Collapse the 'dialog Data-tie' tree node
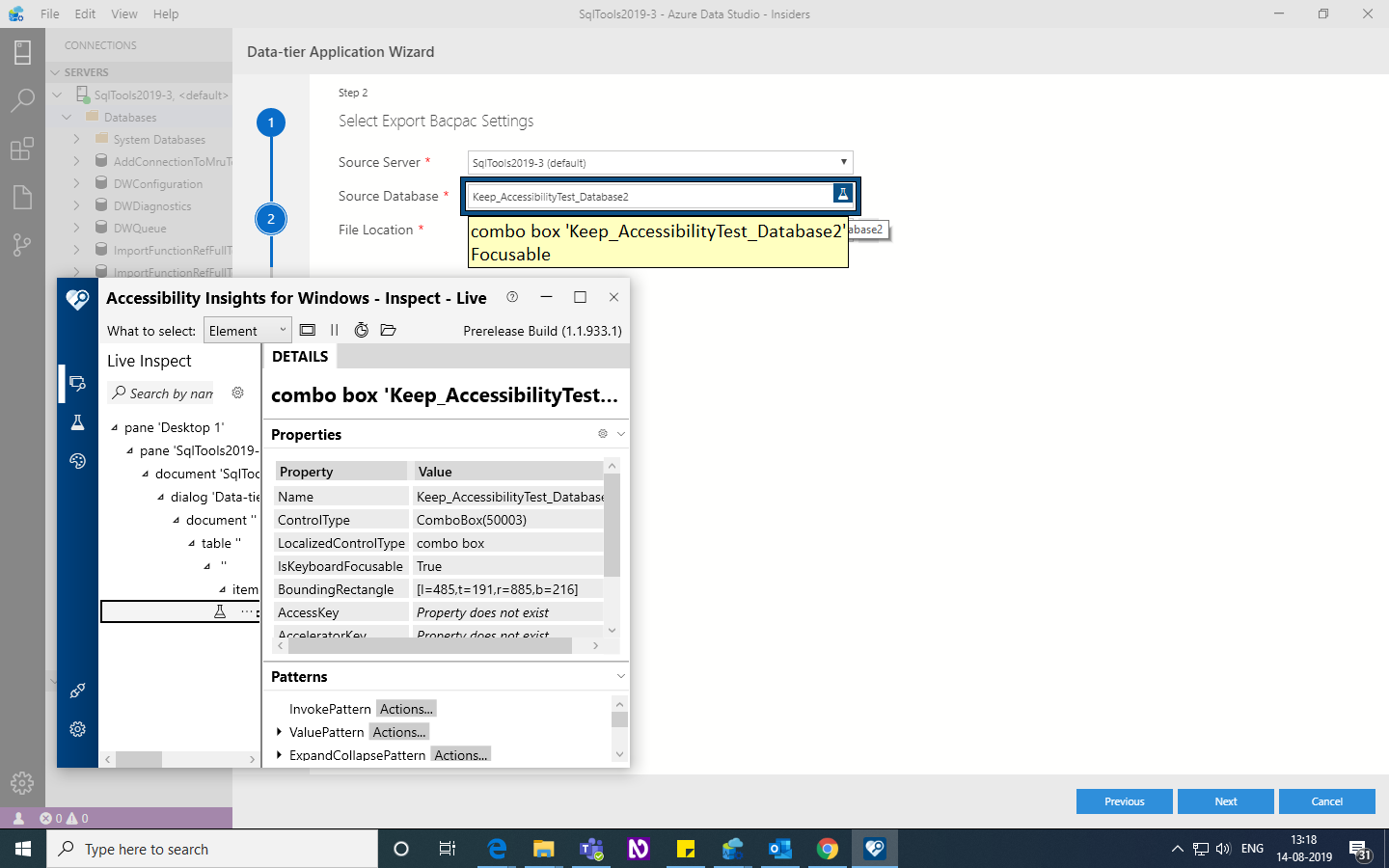Screen dimensions: 1389x868 tap(162, 497)
